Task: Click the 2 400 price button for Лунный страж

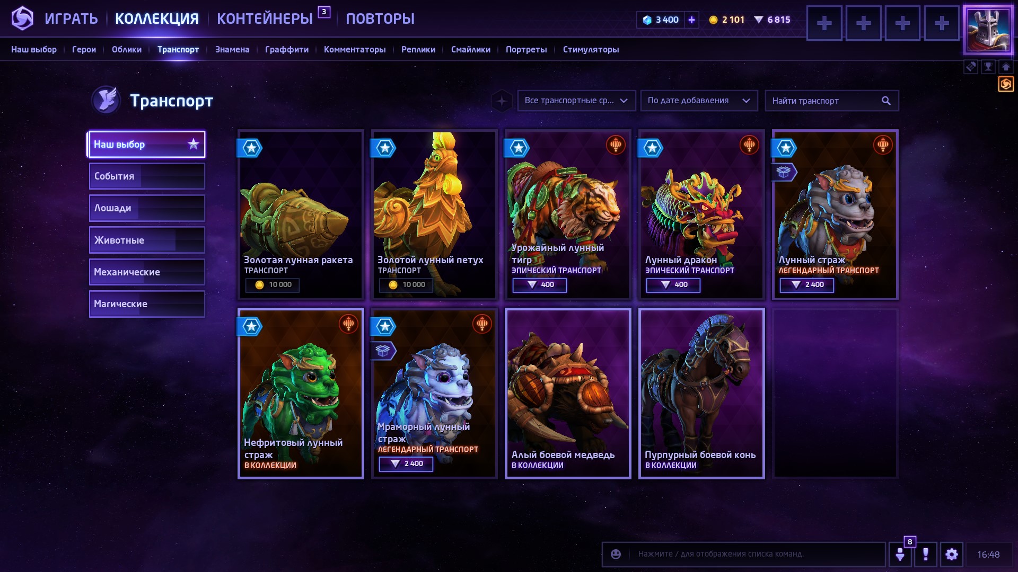Action: click(806, 285)
